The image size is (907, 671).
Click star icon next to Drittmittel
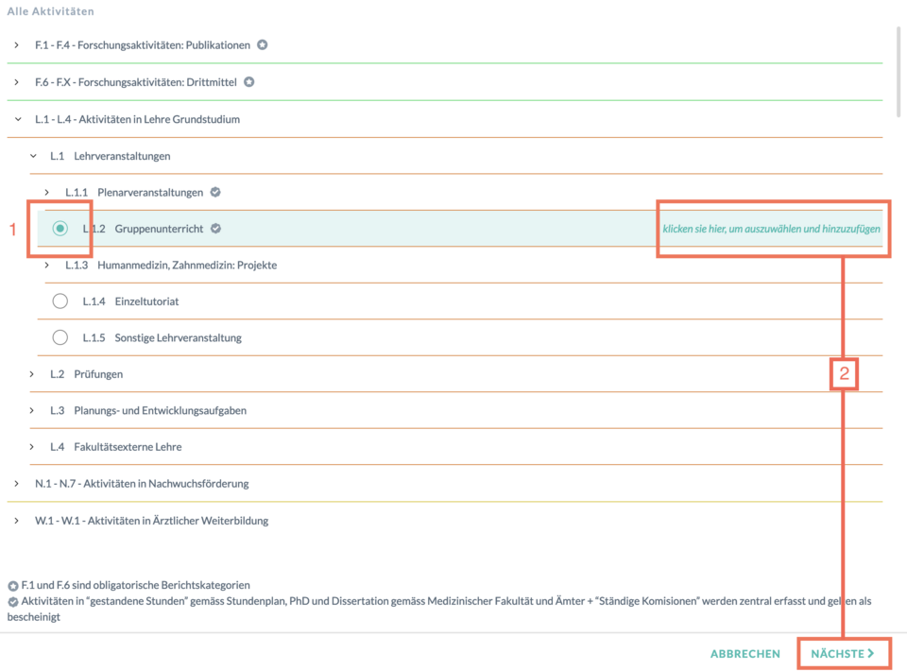pos(249,82)
